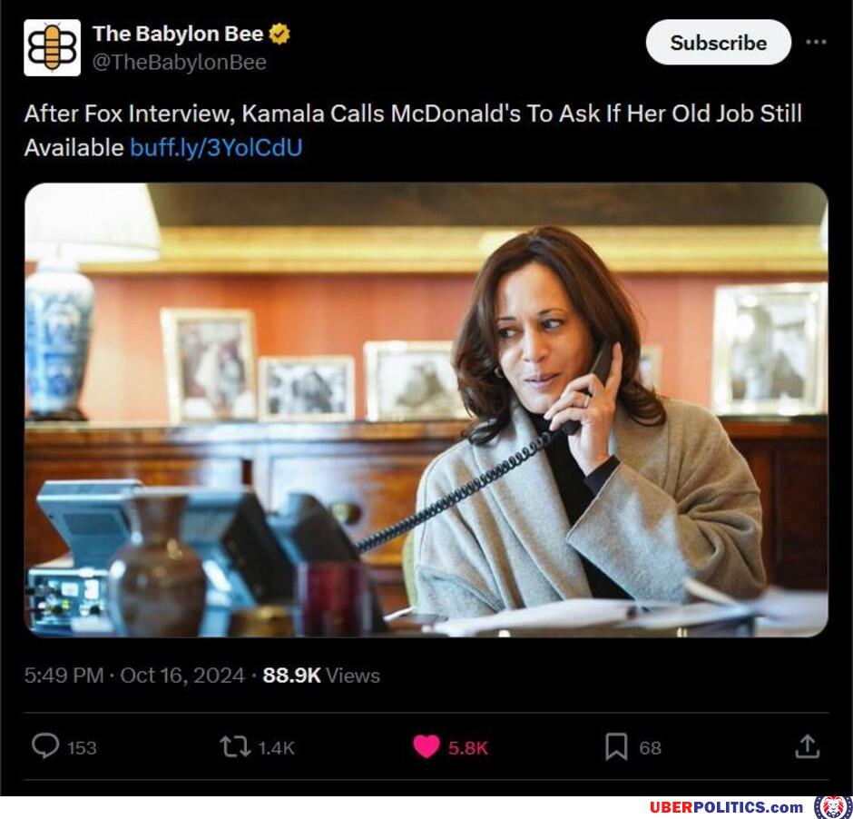Click the gold verified badge
The height and width of the screenshot is (819, 853).
[x=279, y=35]
